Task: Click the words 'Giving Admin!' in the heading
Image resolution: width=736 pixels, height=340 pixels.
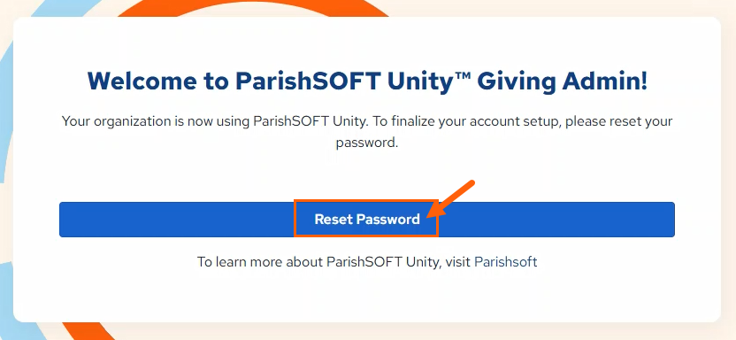Action: tap(563, 81)
